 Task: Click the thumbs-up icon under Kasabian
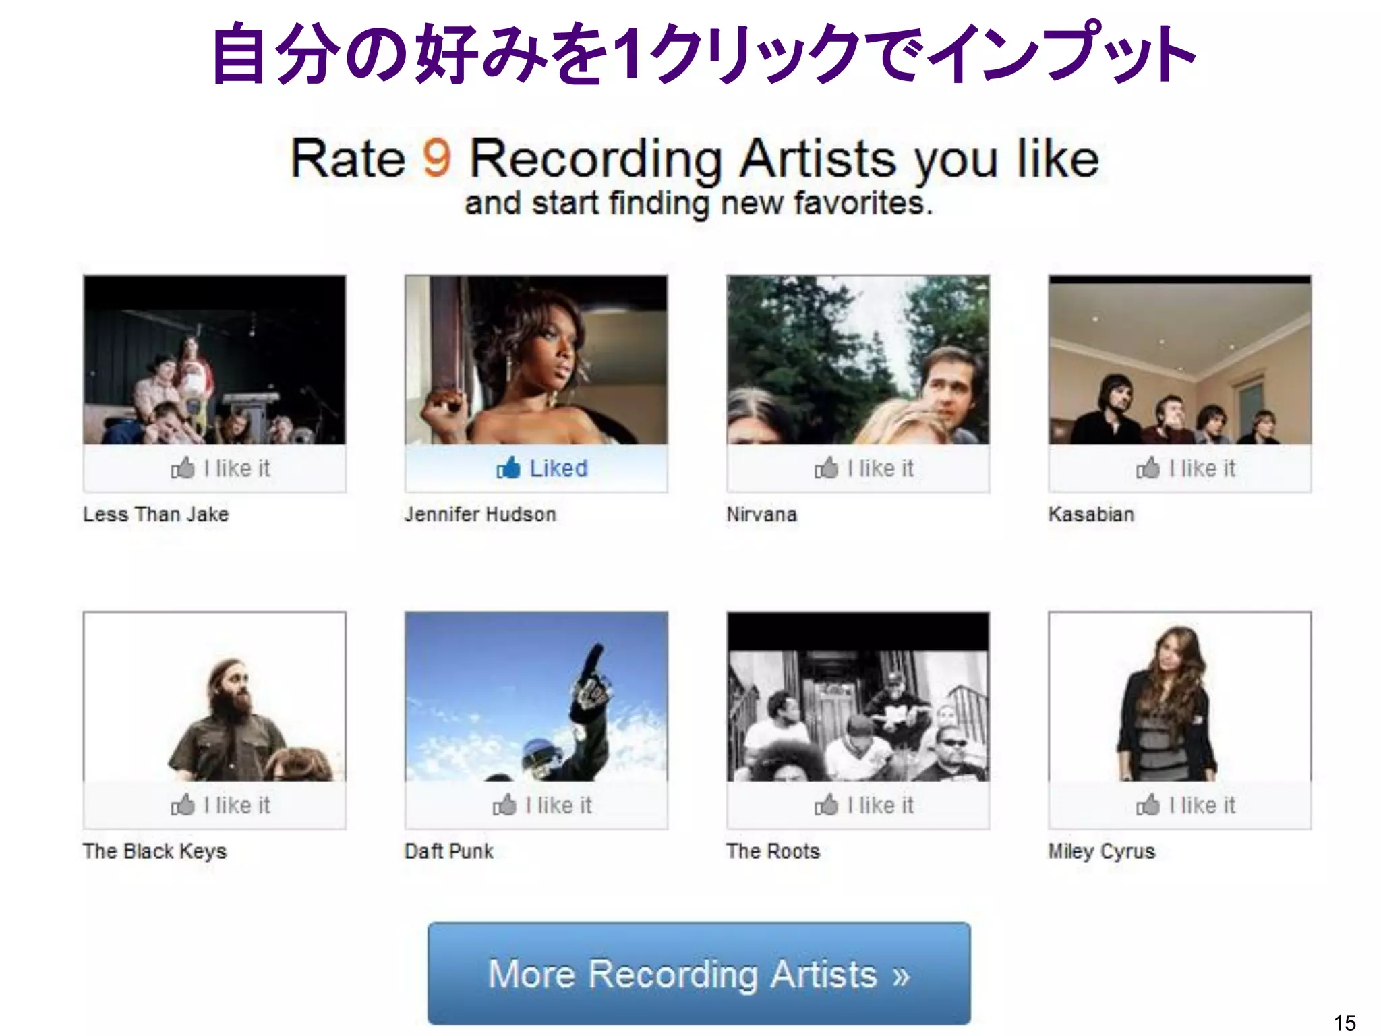[x=1148, y=467]
